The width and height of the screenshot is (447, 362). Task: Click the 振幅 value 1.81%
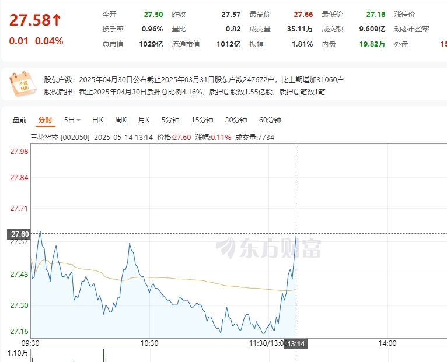click(302, 44)
